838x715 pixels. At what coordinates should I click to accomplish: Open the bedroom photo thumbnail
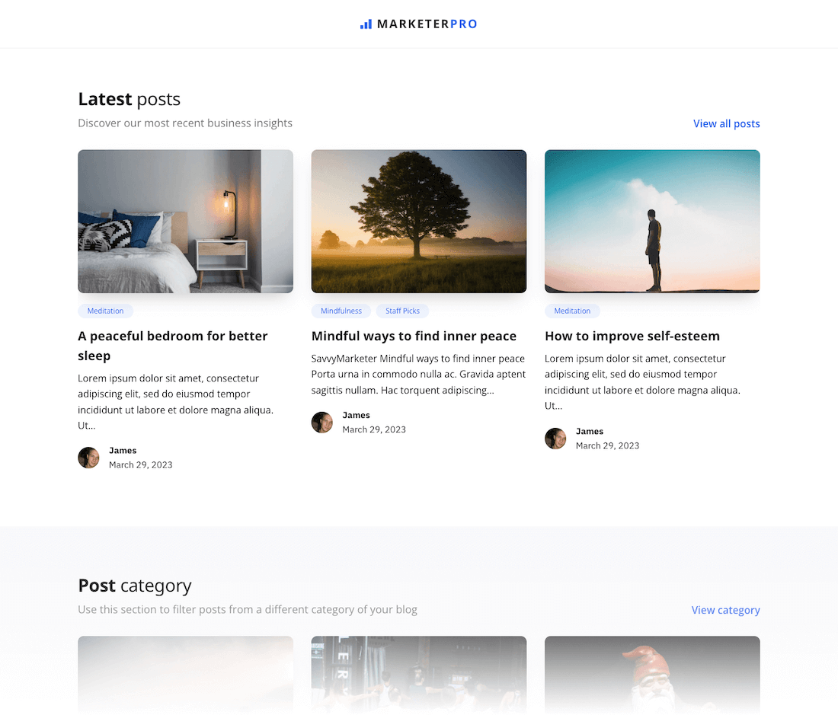pos(185,221)
